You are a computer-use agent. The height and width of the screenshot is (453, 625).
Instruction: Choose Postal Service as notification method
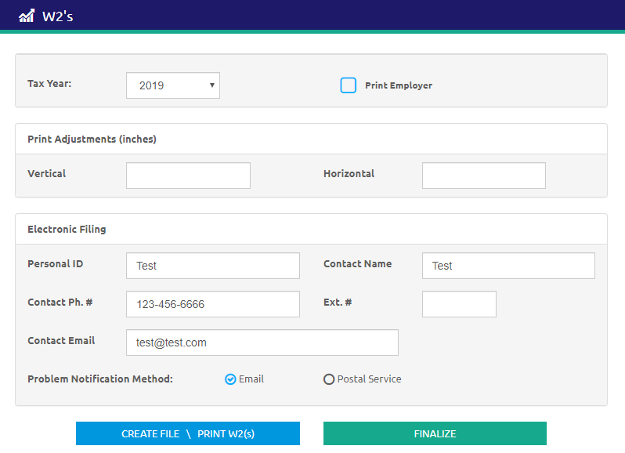(x=329, y=379)
